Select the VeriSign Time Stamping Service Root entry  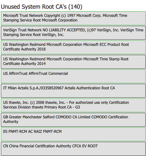(73, 33)
